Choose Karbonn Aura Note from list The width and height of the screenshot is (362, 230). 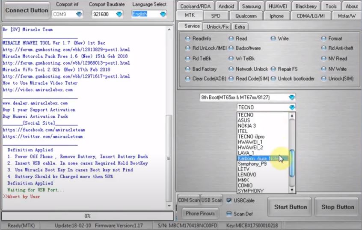click(x=263, y=158)
